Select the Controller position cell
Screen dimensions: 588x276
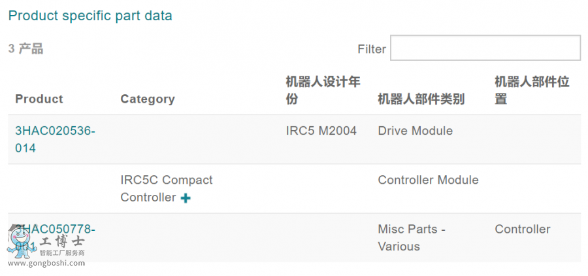click(x=523, y=229)
